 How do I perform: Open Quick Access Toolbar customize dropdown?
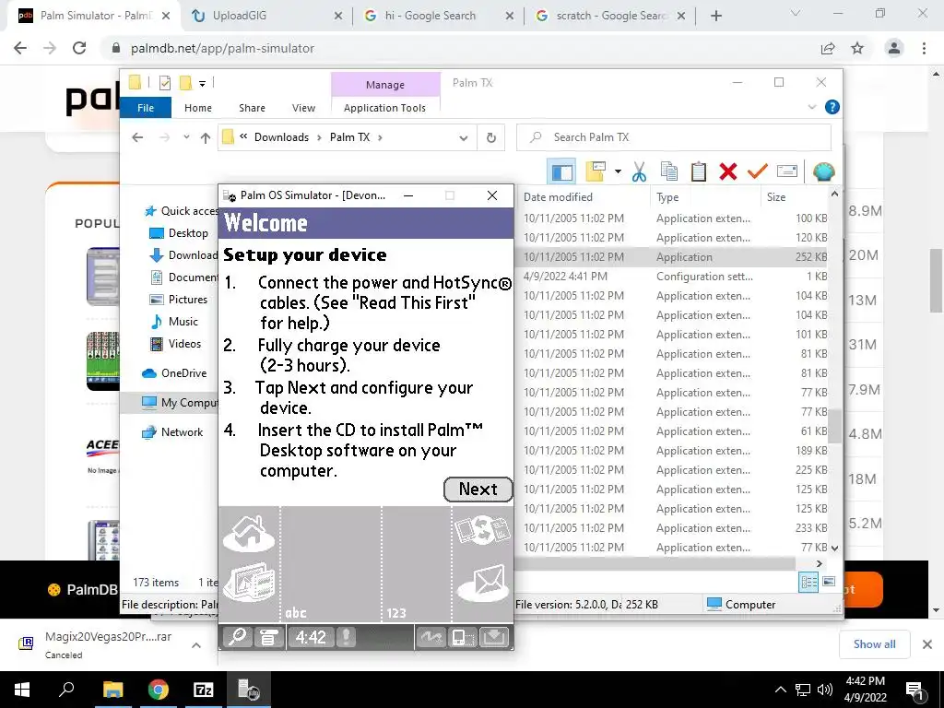click(202, 83)
